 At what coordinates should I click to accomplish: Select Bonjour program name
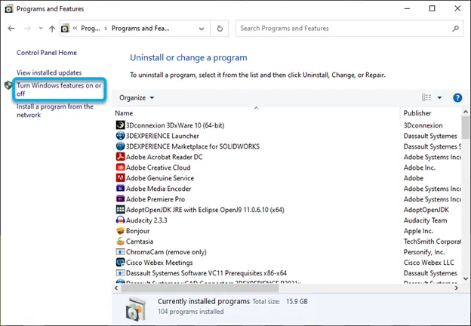[137, 231]
